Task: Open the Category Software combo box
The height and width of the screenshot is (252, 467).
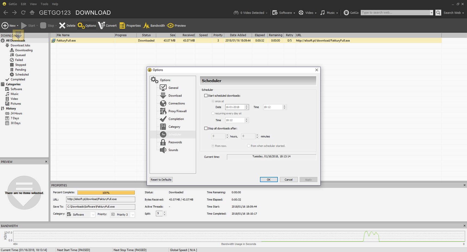Action: coord(81,214)
